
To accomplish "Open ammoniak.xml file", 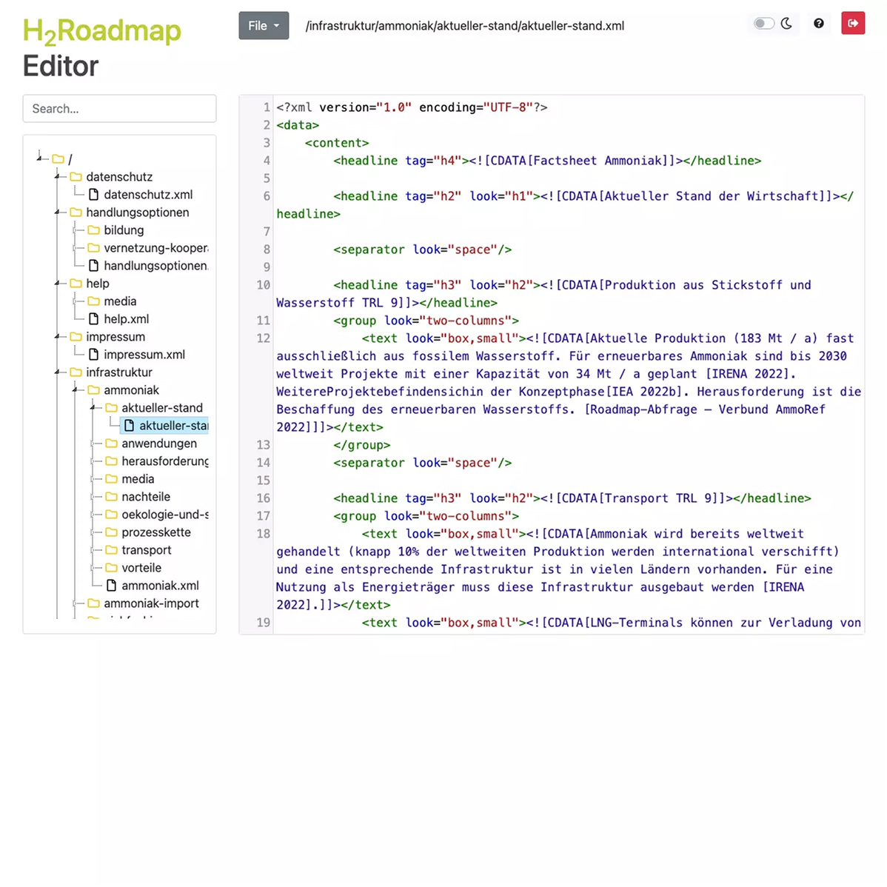I will tap(160, 586).
